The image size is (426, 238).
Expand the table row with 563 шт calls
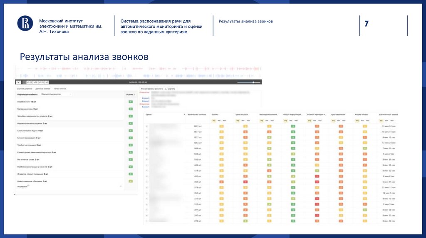click(x=147, y=154)
